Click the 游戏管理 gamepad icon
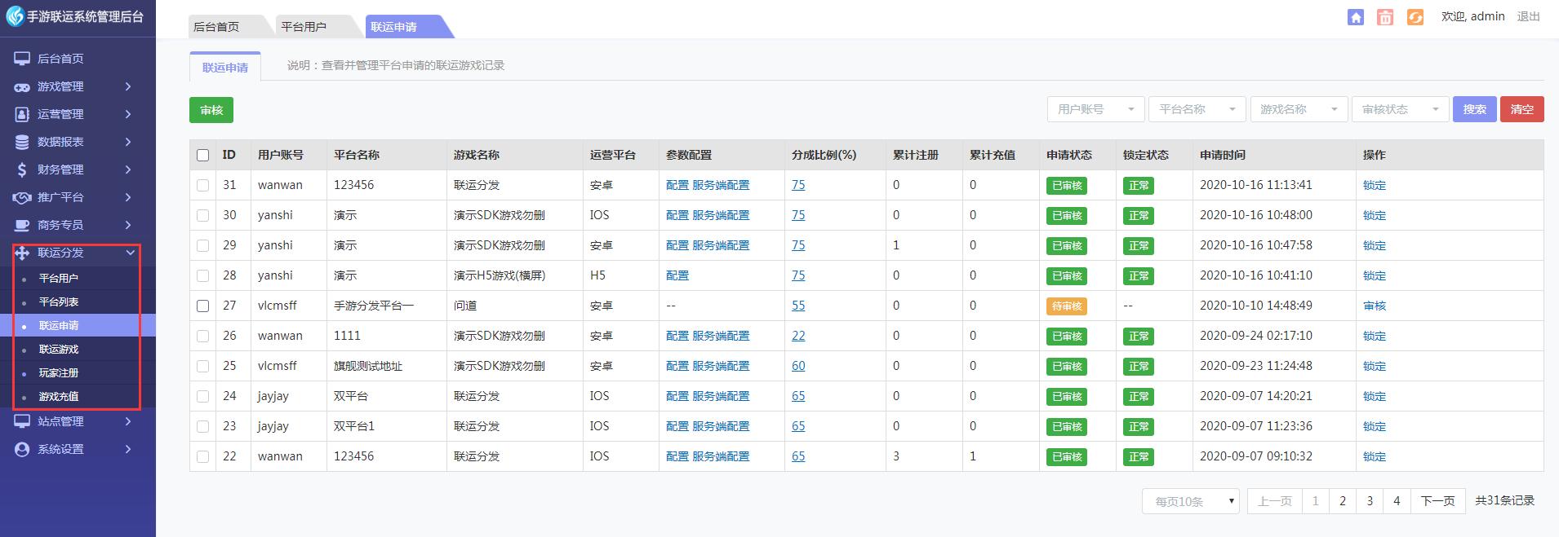This screenshot has width=1559, height=537. pos(22,86)
